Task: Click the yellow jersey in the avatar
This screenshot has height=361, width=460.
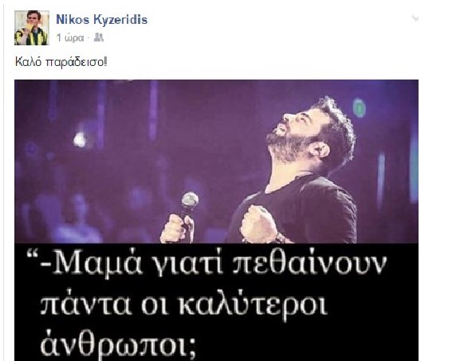Action: coord(32,37)
